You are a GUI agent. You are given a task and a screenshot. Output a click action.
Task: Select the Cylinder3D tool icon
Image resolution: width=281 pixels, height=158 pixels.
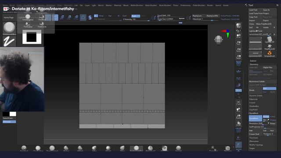(x=270, y=40)
